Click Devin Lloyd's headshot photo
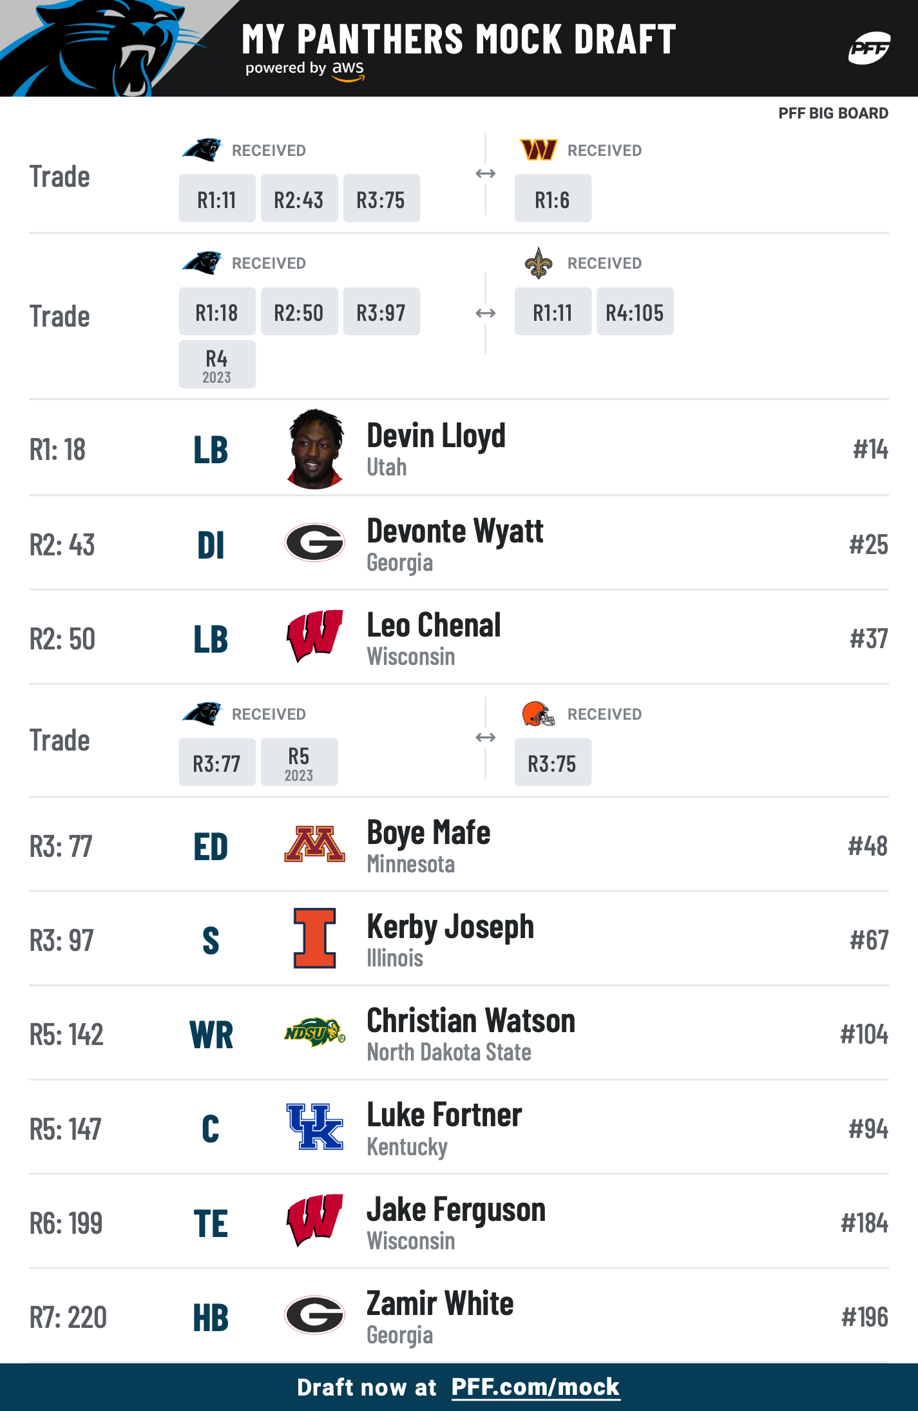918x1411 pixels. click(x=314, y=448)
